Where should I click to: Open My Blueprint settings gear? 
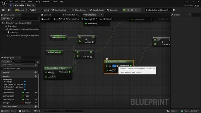pyautogui.click(x=38, y=62)
